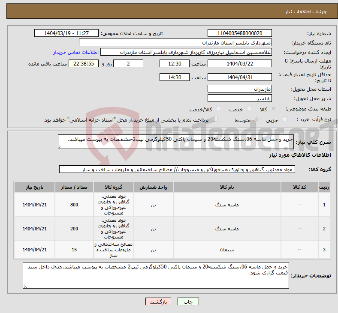Click the deadline time field 12:30
338x313 pixels.
click(175, 63)
